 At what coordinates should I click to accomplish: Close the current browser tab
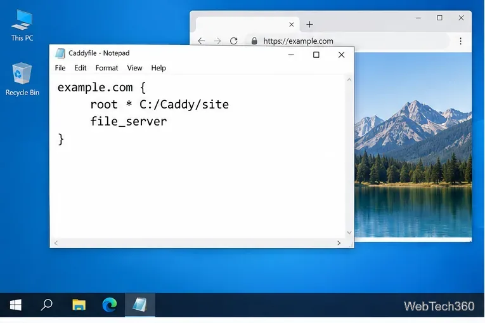pos(292,25)
